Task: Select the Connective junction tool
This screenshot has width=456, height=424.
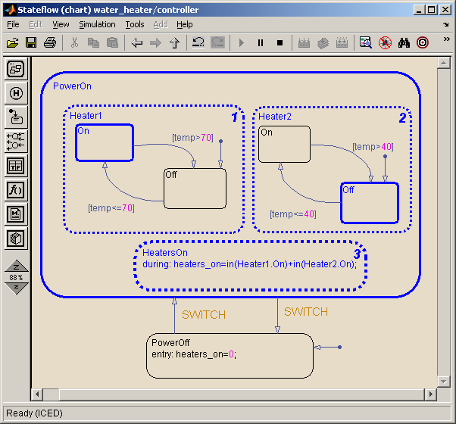Action: point(16,142)
